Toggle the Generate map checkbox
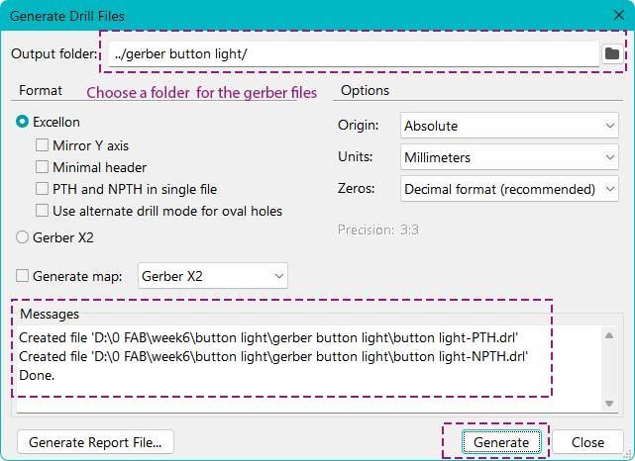The width and height of the screenshot is (635, 461). (x=22, y=276)
